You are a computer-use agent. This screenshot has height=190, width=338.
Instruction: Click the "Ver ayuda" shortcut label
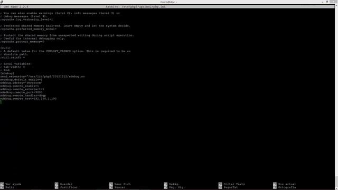tap(13, 184)
